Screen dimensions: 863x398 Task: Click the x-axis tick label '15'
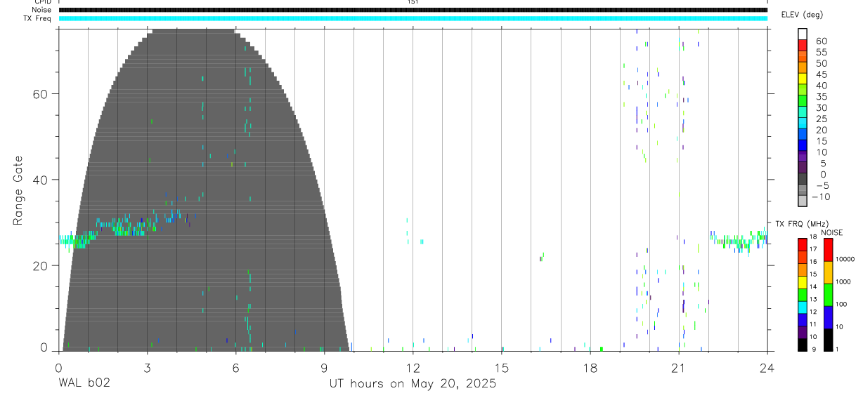coord(501,367)
